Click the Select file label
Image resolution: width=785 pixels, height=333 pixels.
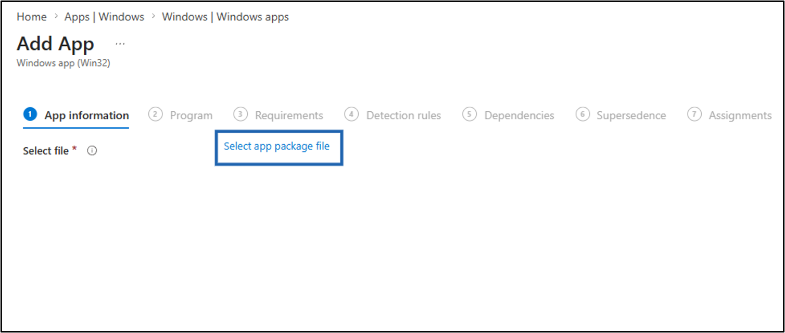[46, 151]
